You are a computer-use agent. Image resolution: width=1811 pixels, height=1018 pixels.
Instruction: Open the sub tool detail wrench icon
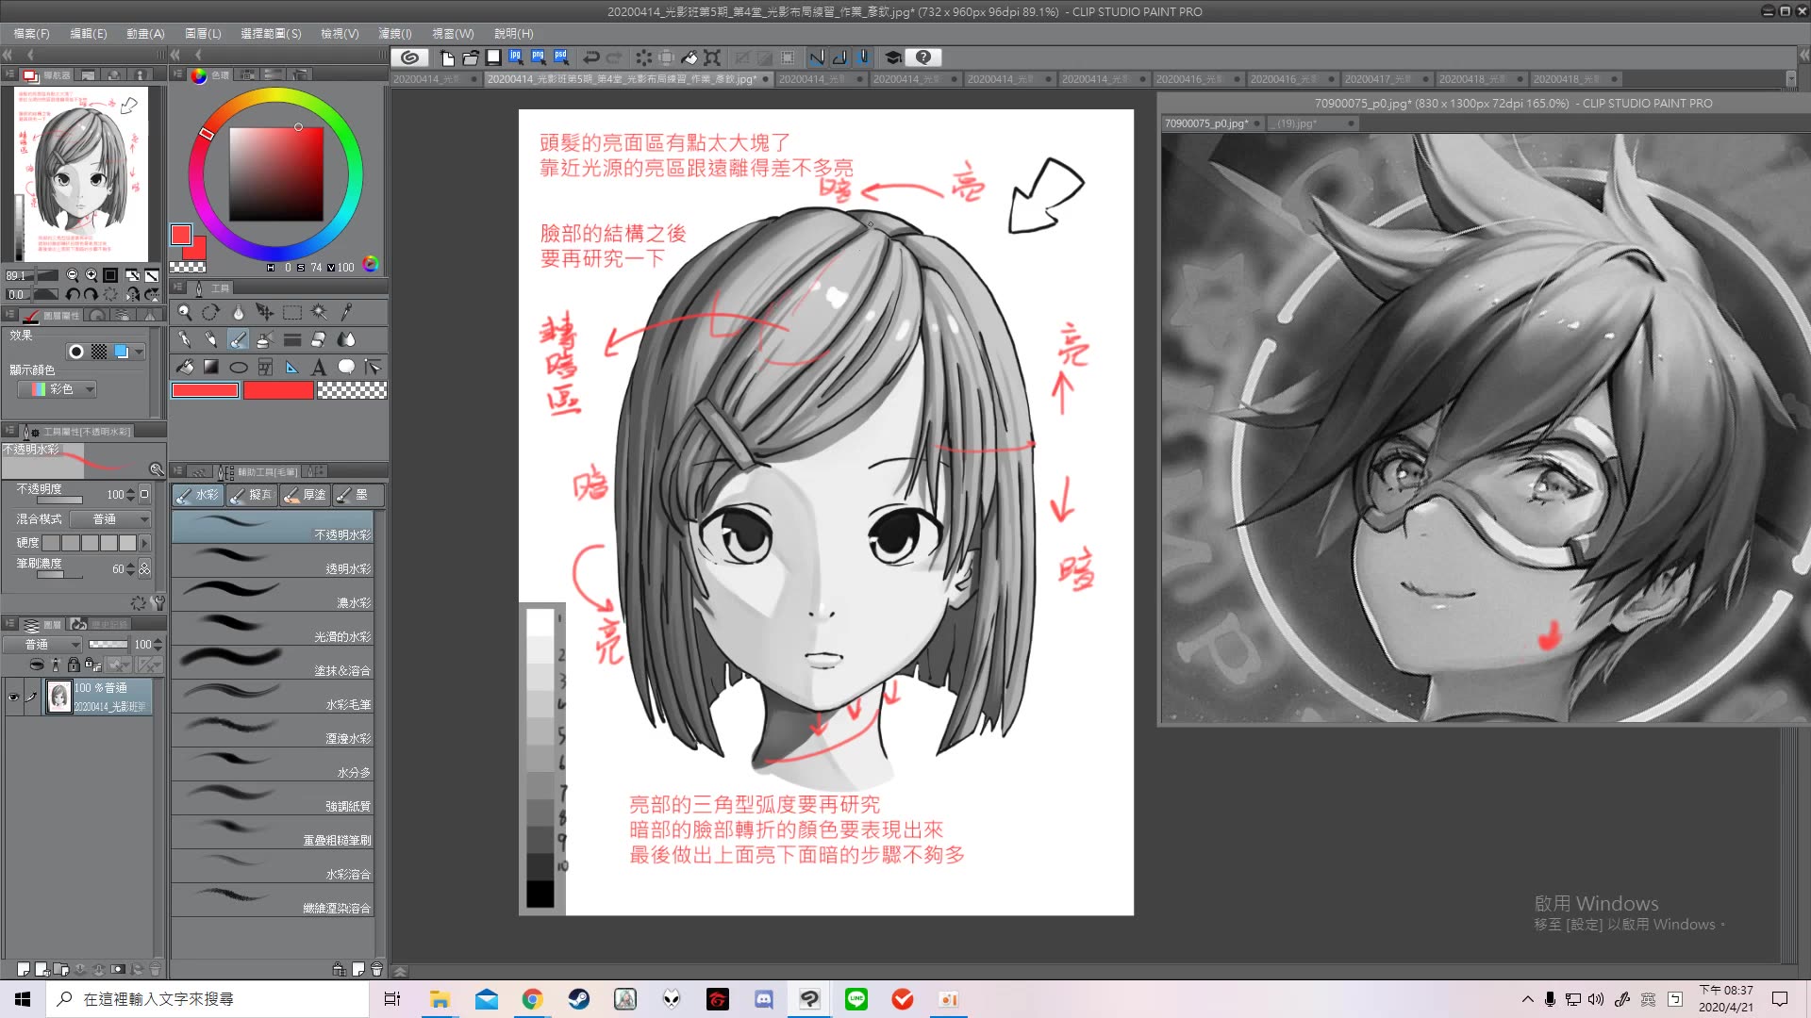pyautogui.click(x=158, y=602)
